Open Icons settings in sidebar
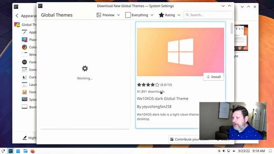This screenshot has height=154, width=274. click(x=24, y=70)
